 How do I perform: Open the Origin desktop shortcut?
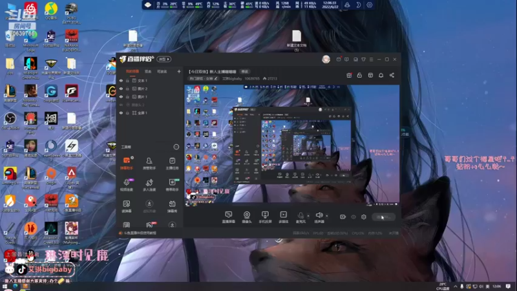click(51, 176)
